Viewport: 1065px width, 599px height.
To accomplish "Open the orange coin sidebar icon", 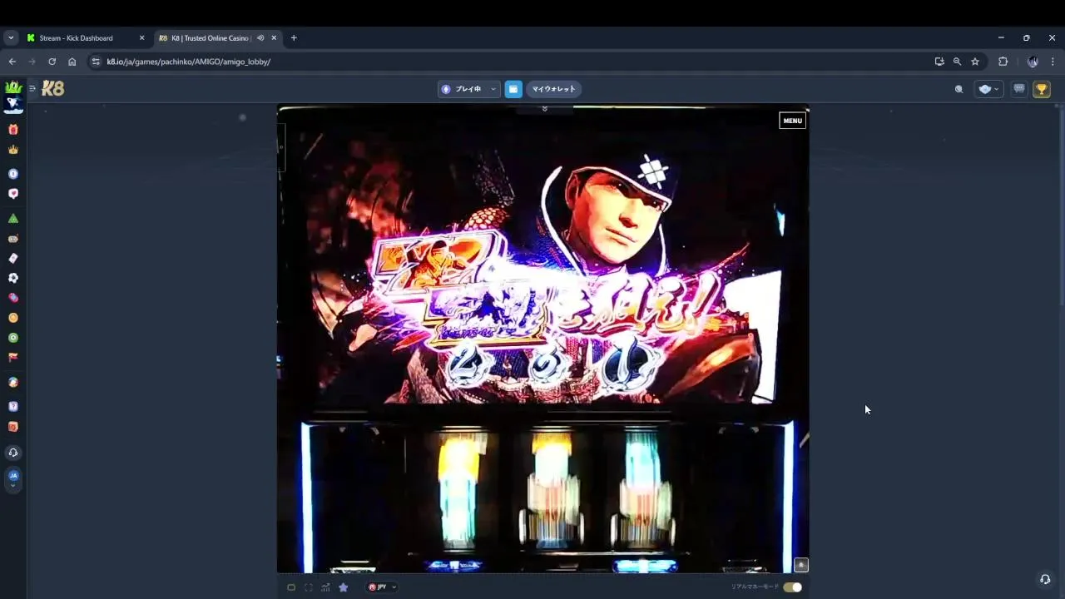I will coord(13,318).
